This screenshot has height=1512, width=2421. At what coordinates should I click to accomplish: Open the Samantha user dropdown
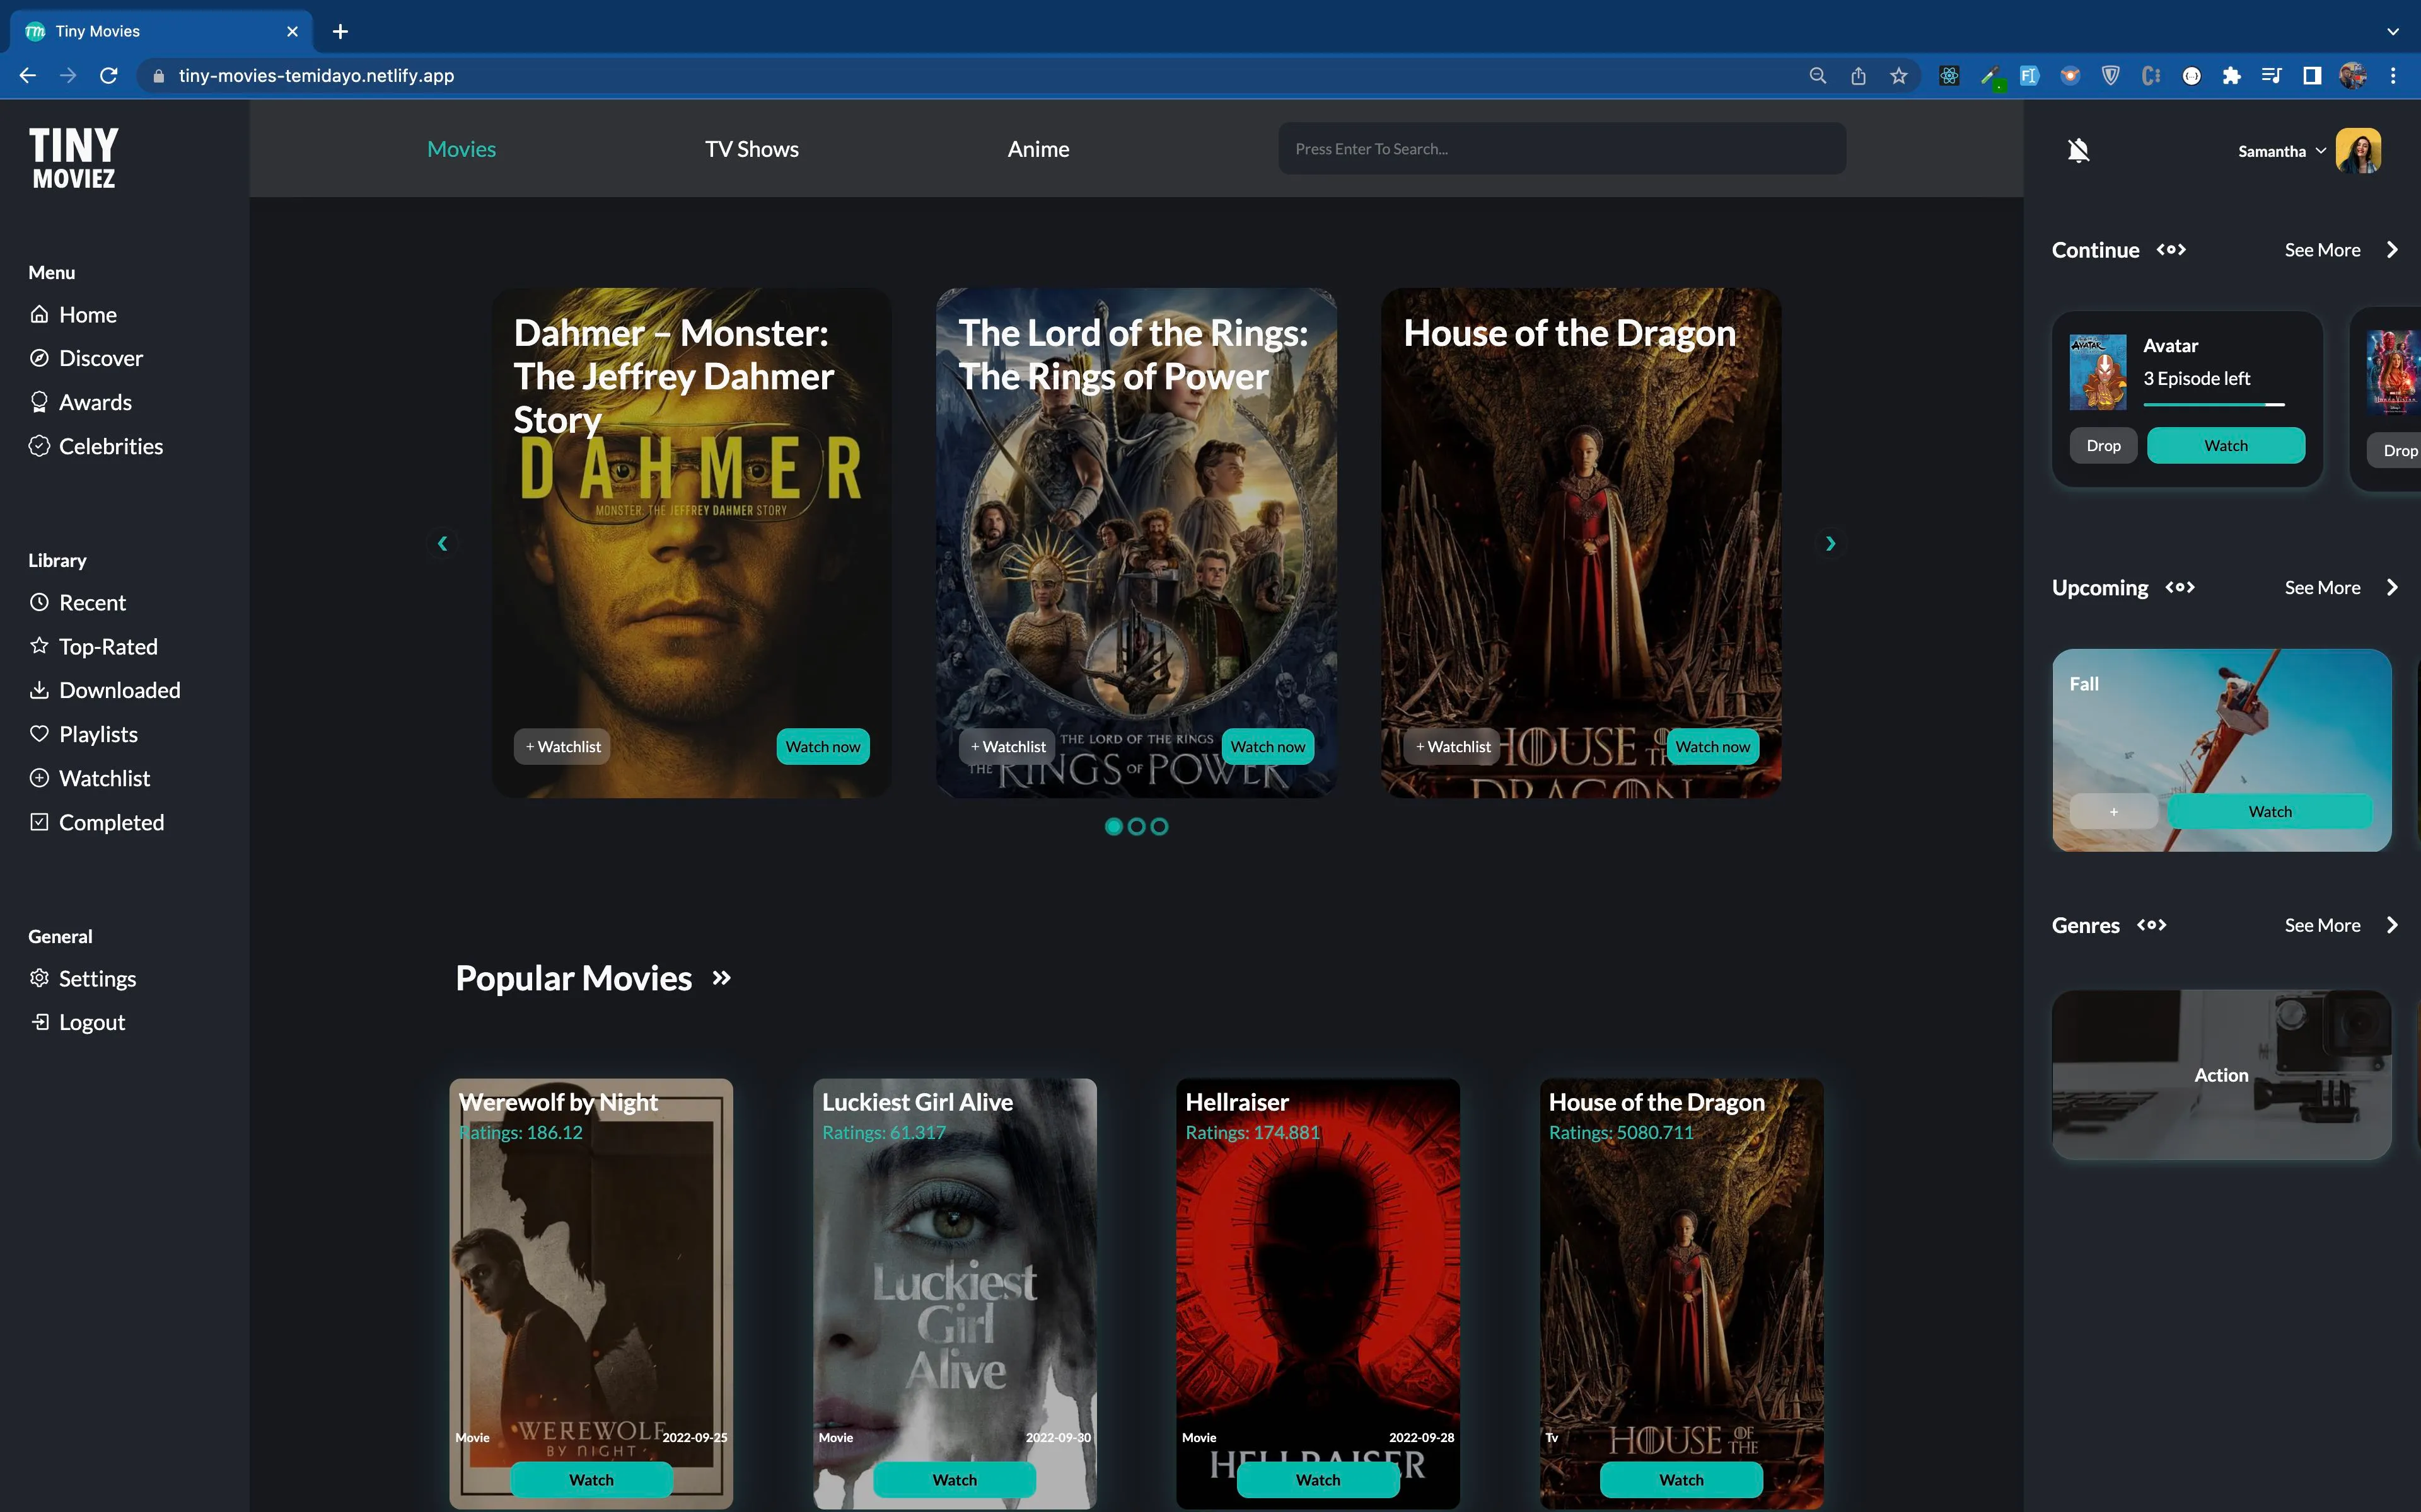tap(2281, 151)
